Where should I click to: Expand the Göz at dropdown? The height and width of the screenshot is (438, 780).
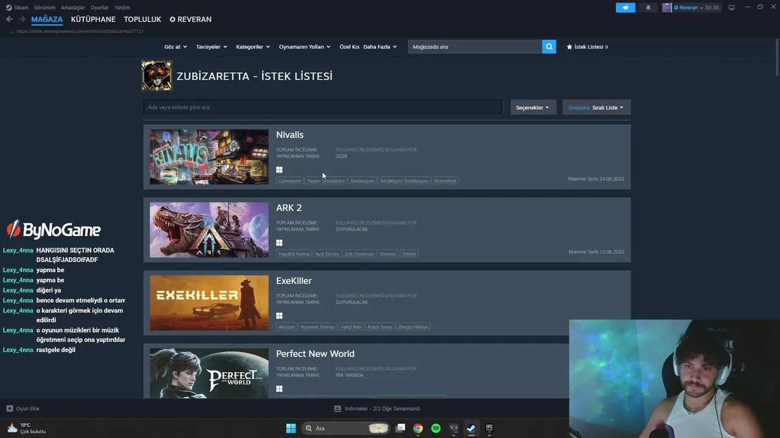click(175, 47)
